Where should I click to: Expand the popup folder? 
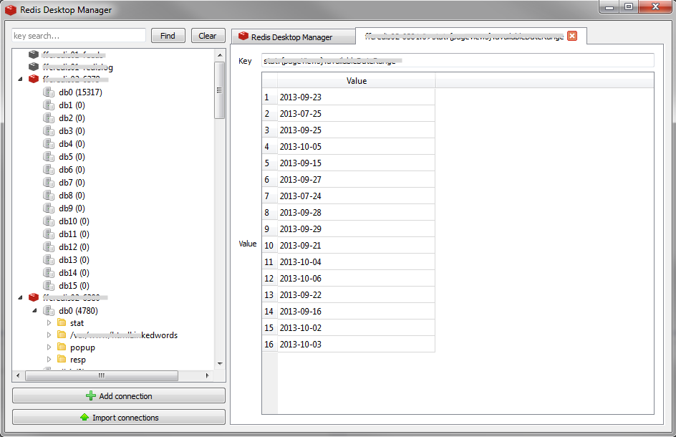click(49, 347)
